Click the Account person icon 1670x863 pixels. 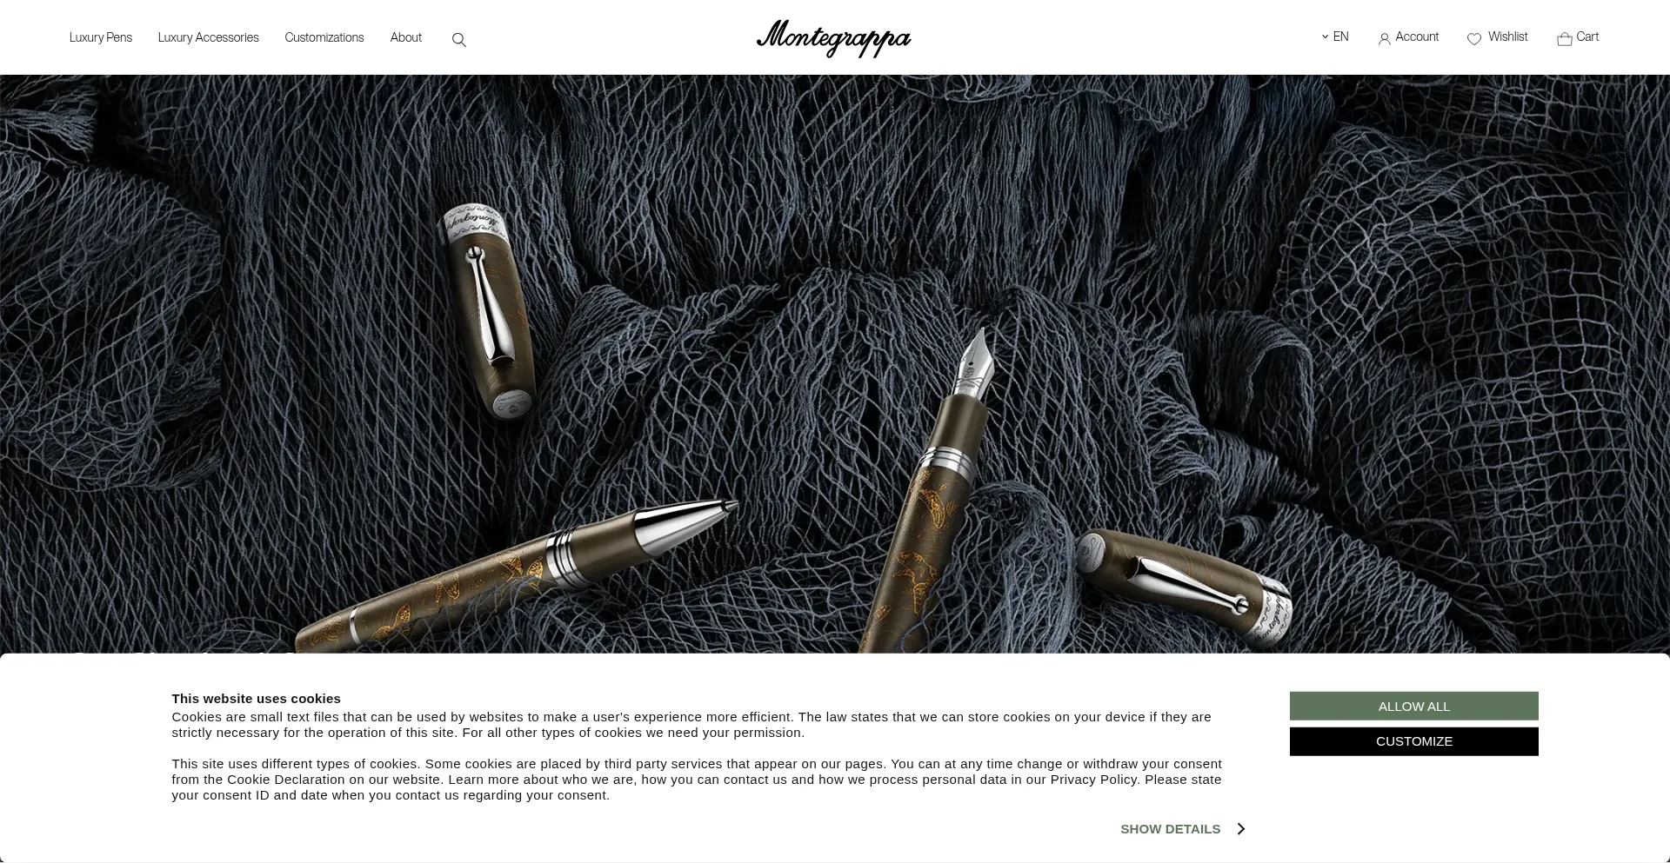pyautogui.click(x=1385, y=38)
